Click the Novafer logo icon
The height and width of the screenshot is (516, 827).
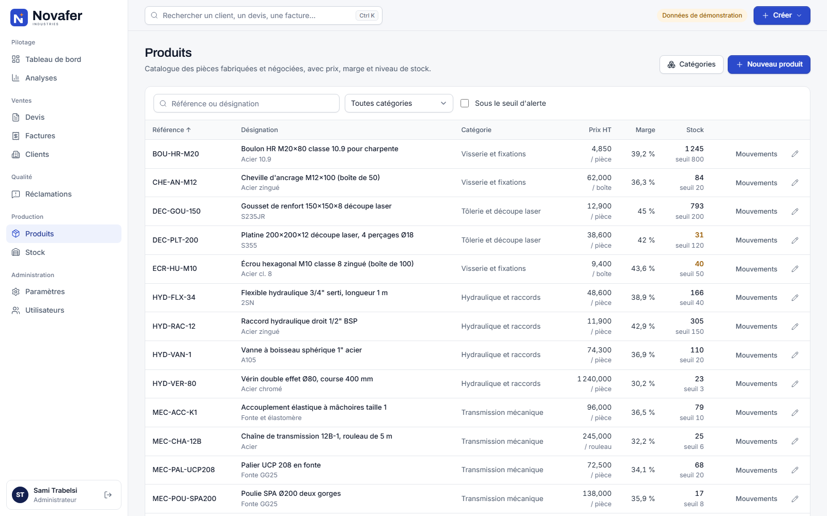19,18
